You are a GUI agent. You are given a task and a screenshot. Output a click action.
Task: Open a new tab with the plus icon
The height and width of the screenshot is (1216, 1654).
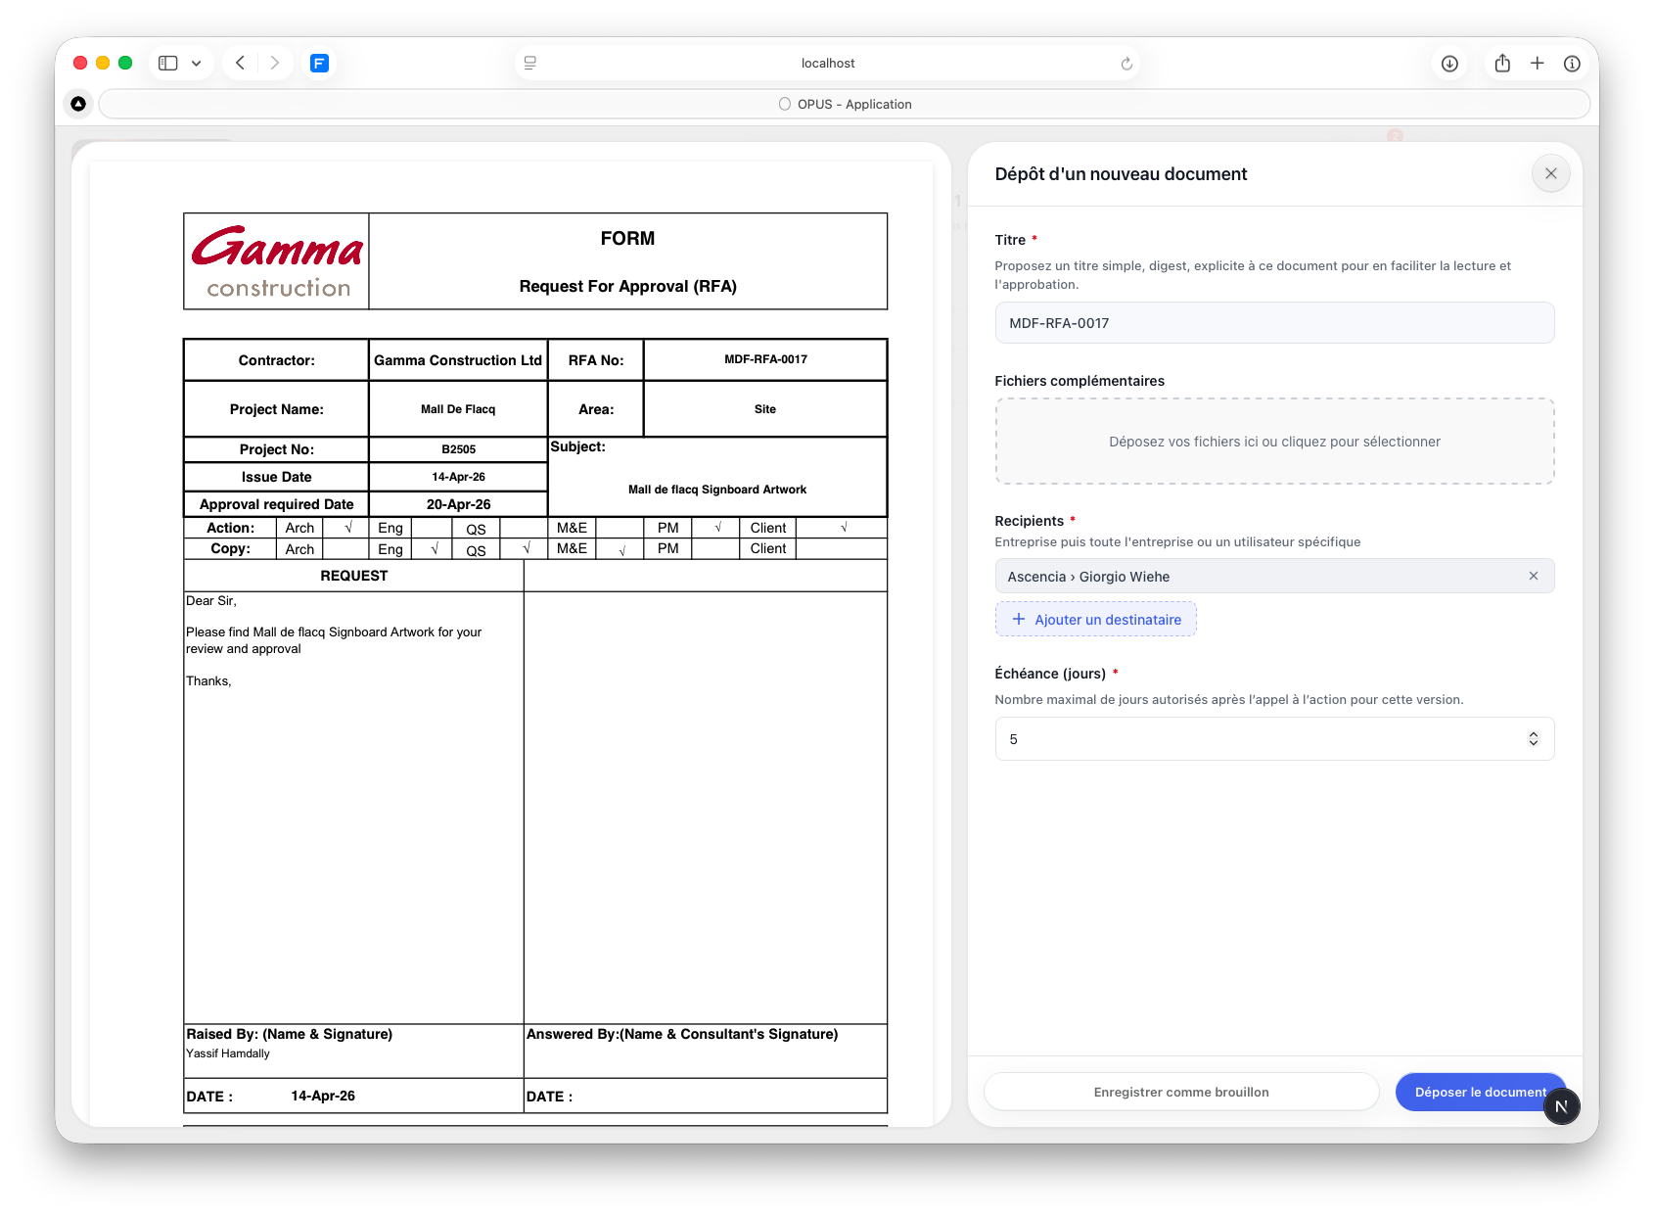click(x=1538, y=63)
